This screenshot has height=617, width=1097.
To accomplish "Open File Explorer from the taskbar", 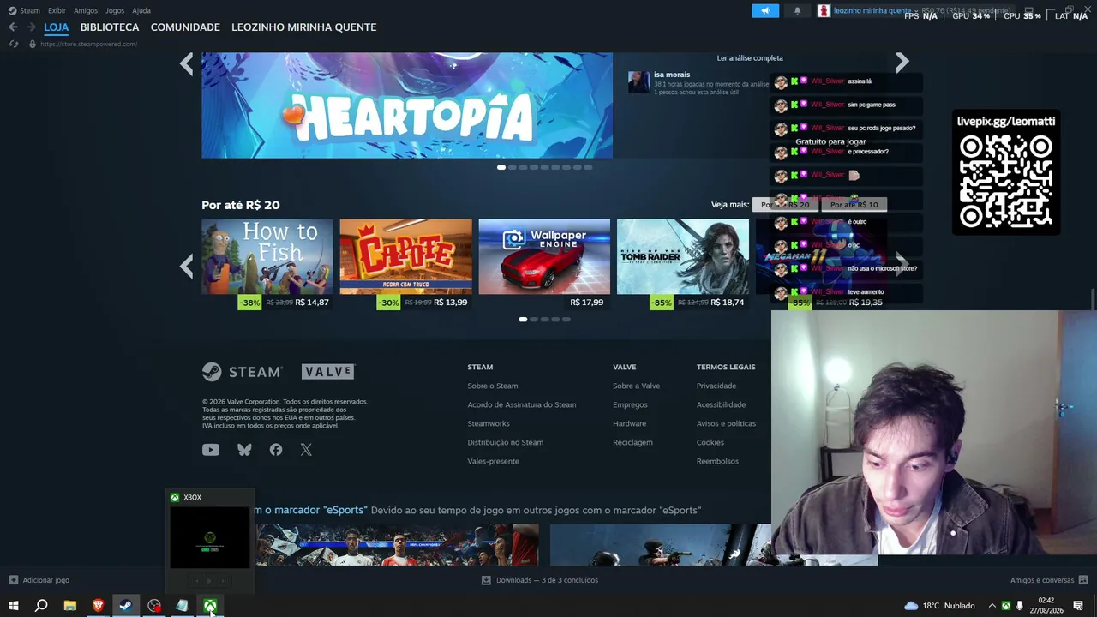I will [x=70, y=606].
